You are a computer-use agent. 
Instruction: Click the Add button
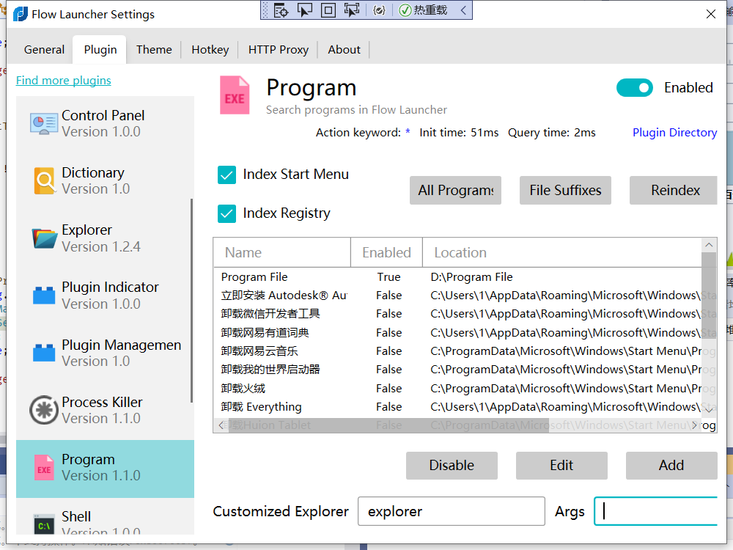[671, 466]
